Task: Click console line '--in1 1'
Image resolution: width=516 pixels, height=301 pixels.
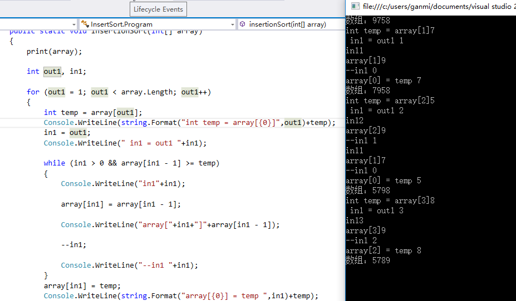Action: tap(361, 141)
